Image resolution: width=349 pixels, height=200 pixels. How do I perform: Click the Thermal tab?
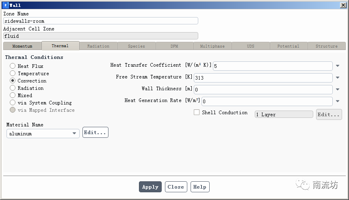60,46
